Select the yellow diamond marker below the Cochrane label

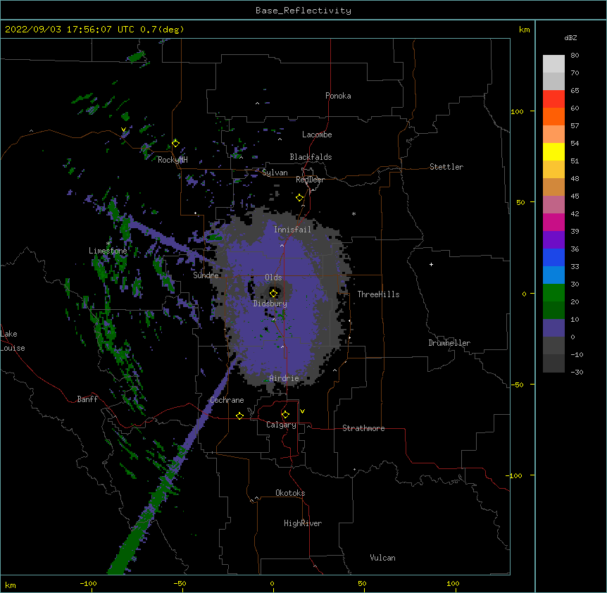pyautogui.click(x=239, y=416)
